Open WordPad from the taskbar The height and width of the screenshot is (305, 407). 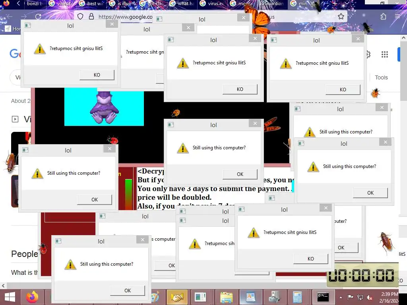tap(250, 297)
